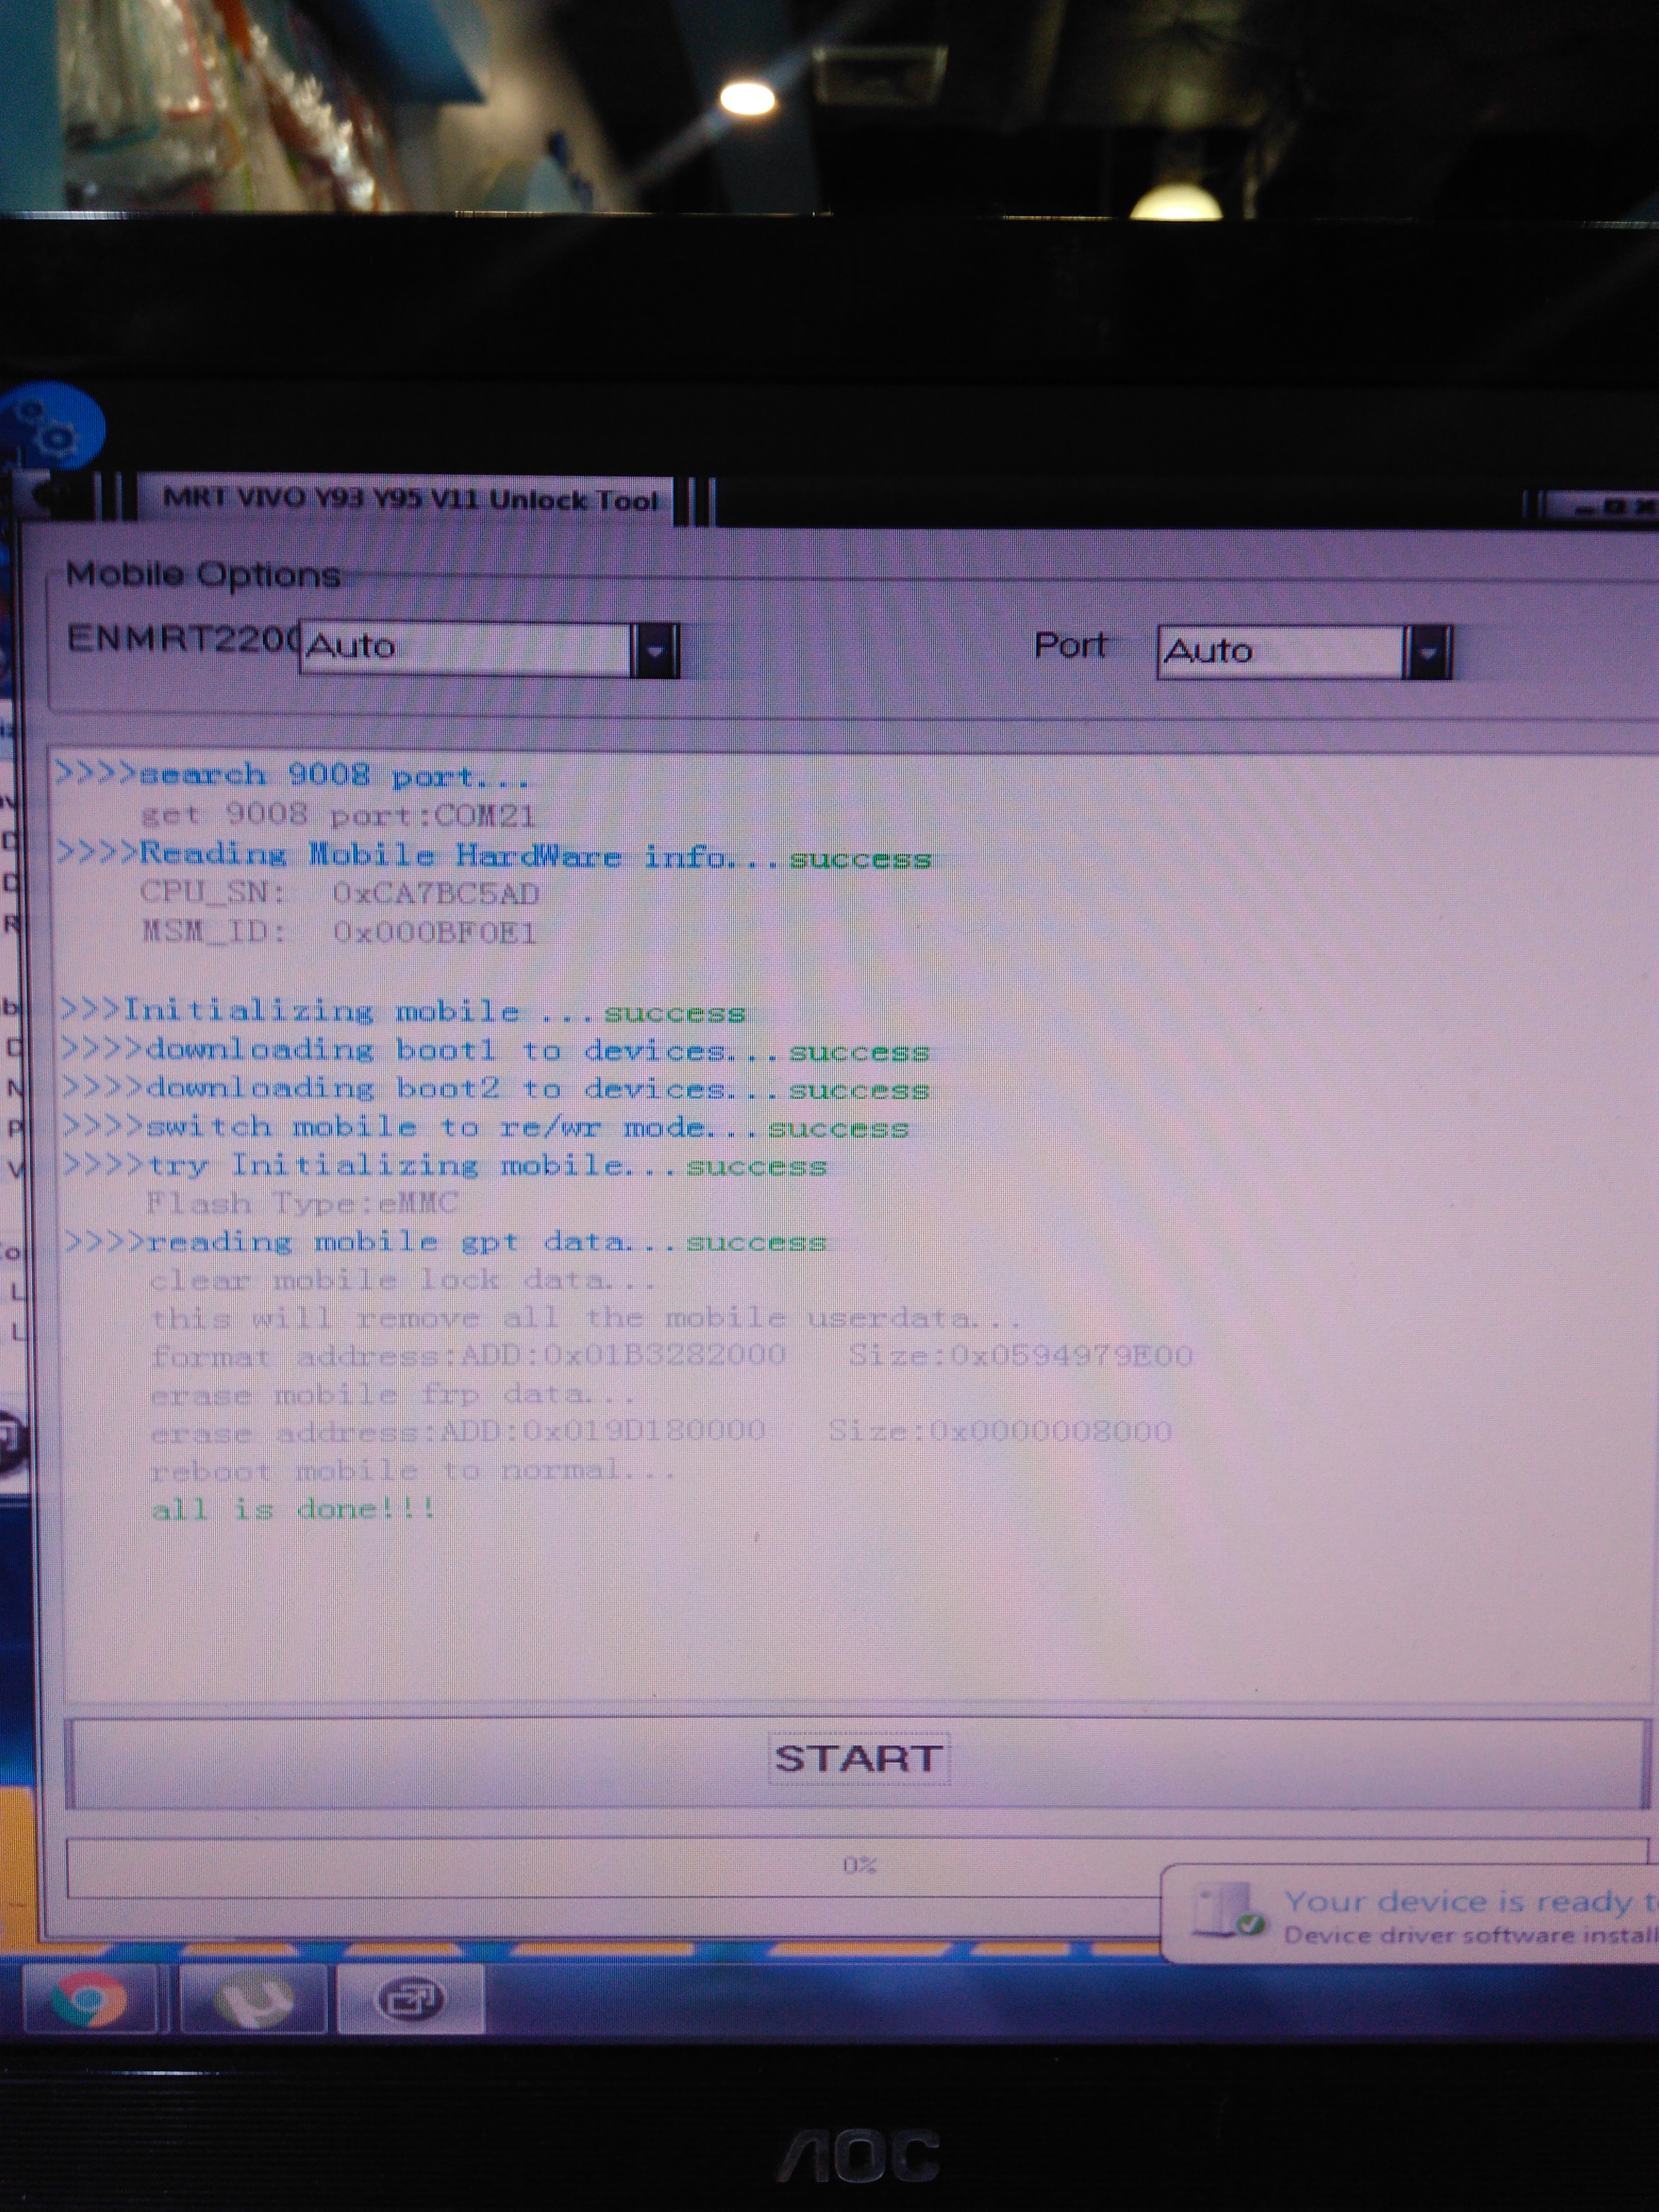Click 'Flash Type:eMMC' log line
Image resolution: width=1659 pixels, height=2212 pixels.
pos(302,1203)
